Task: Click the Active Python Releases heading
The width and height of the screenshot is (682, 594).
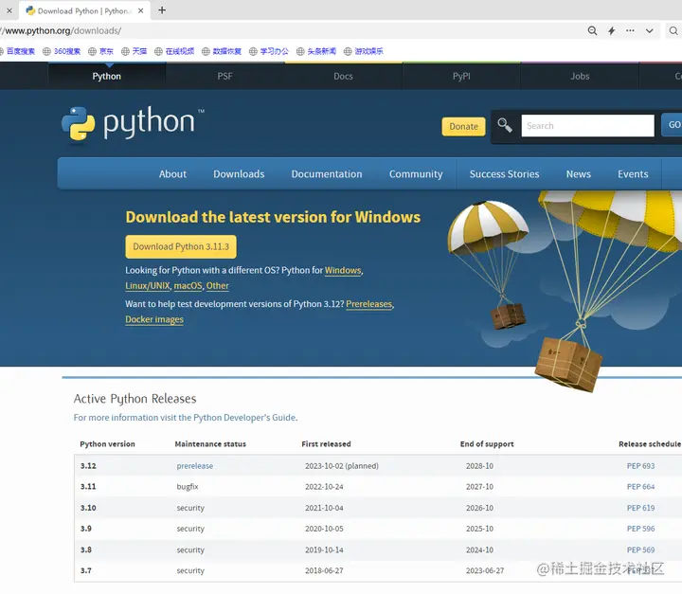Action: [x=135, y=399]
